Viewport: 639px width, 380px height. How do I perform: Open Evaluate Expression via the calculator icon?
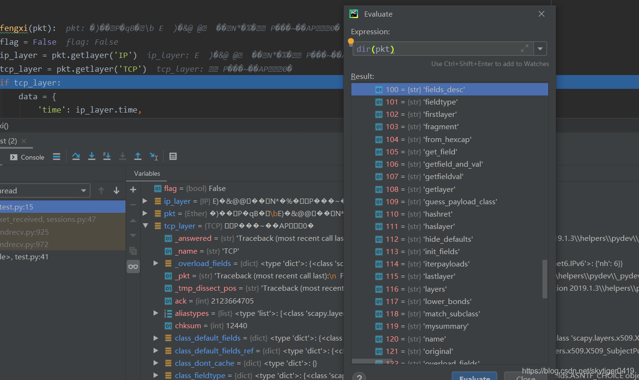click(173, 156)
